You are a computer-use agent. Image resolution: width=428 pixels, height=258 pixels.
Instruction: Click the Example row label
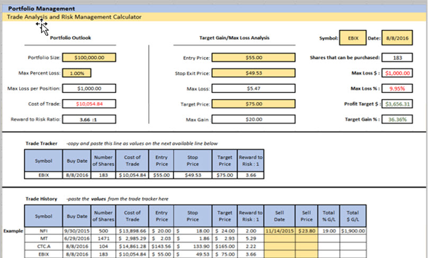click(13, 231)
